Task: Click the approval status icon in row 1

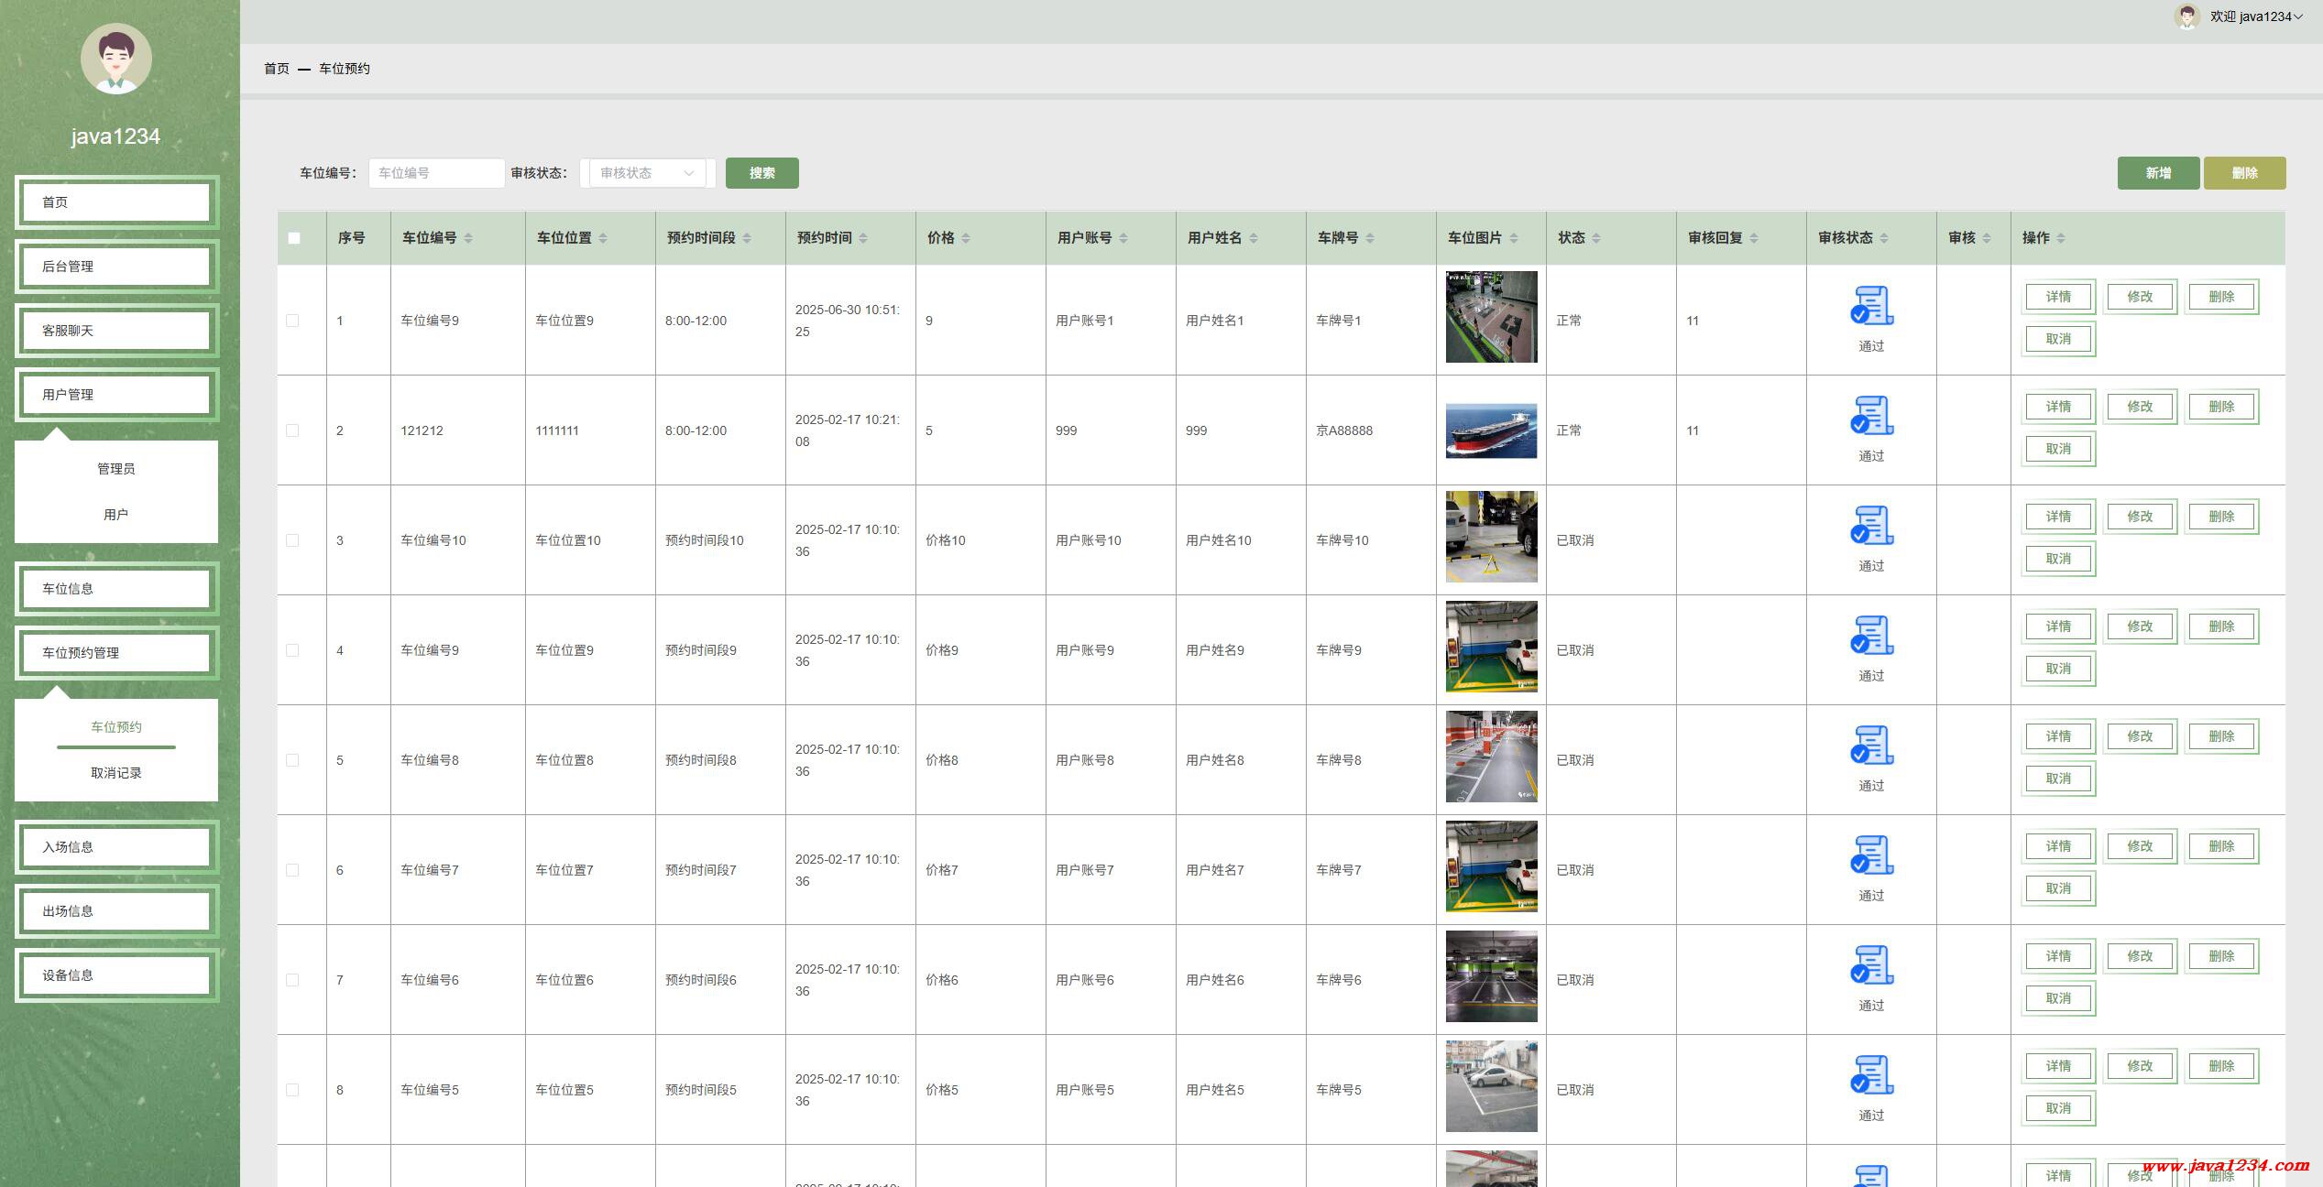Action: point(1871,306)
